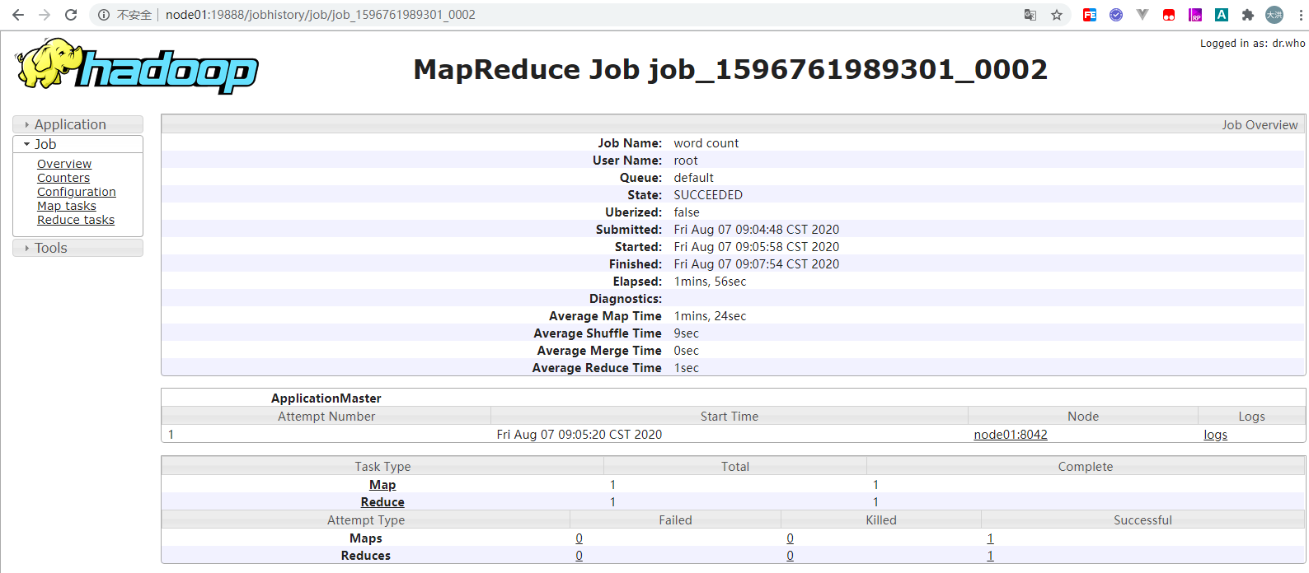Click the Task Type column header
This screenshot has height=573, width=1309.
pos(382,467)
